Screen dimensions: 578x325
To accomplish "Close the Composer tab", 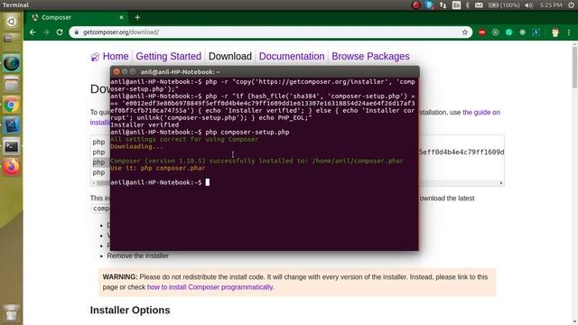I will [121, 17].
